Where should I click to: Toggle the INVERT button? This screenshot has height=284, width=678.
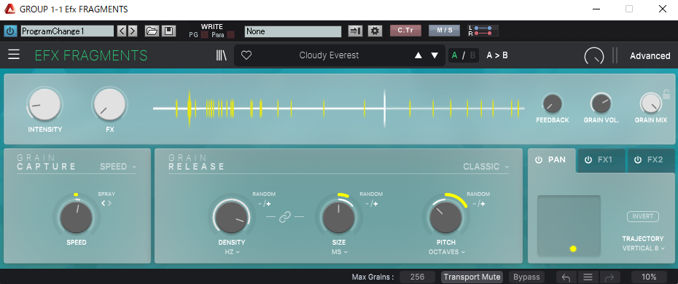(643, 216)
